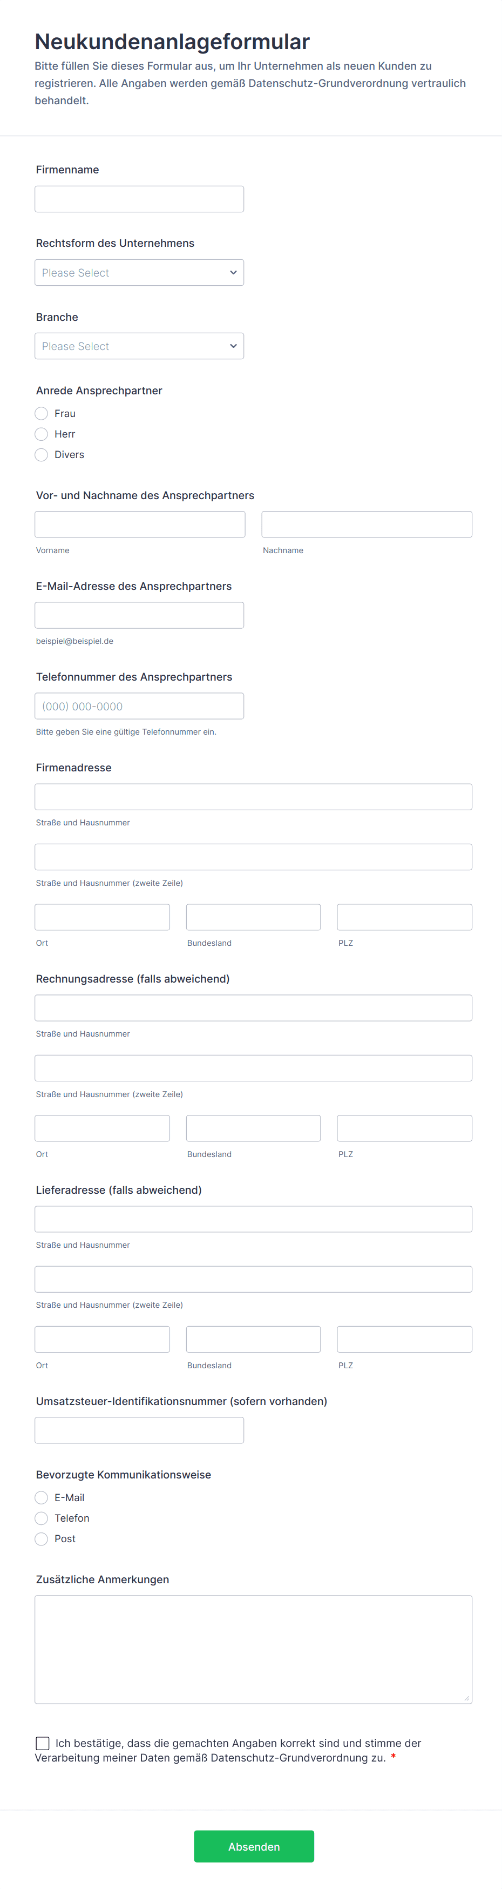Expand the Branche selection list
The width and height of the screenshot is (502, 1889).
[139, 345]
